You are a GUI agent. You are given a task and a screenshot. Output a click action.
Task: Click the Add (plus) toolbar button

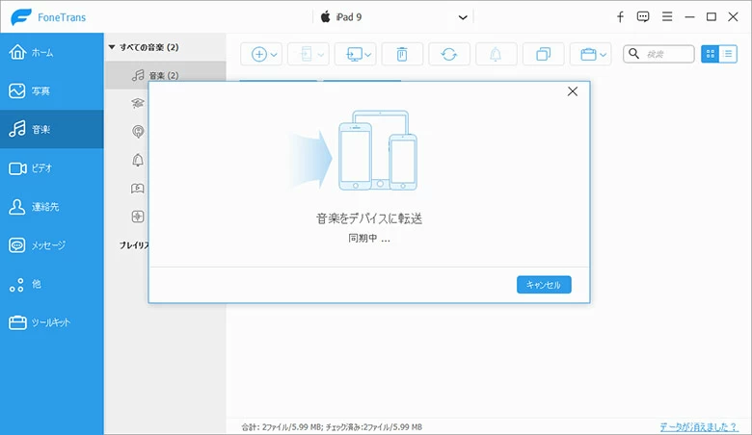(x=259, y=55)
